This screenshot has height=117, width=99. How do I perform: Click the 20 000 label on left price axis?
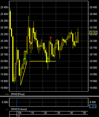(4, 68)
